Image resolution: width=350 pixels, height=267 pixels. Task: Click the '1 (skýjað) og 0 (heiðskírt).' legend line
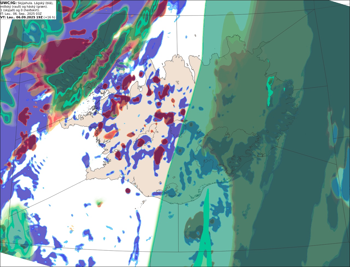pyautogui.click(x=20, y=10)
